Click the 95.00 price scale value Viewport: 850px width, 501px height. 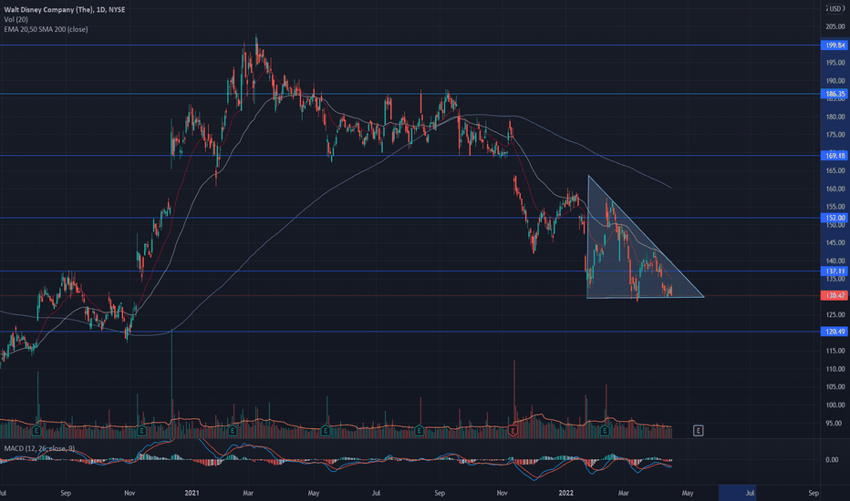pos(834,423)
